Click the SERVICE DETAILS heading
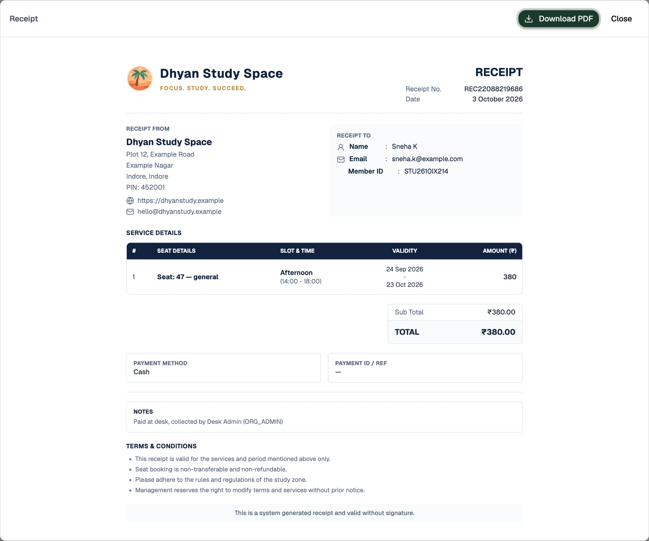Viewport: 649px width, 541px height. [x=154, y=233]
